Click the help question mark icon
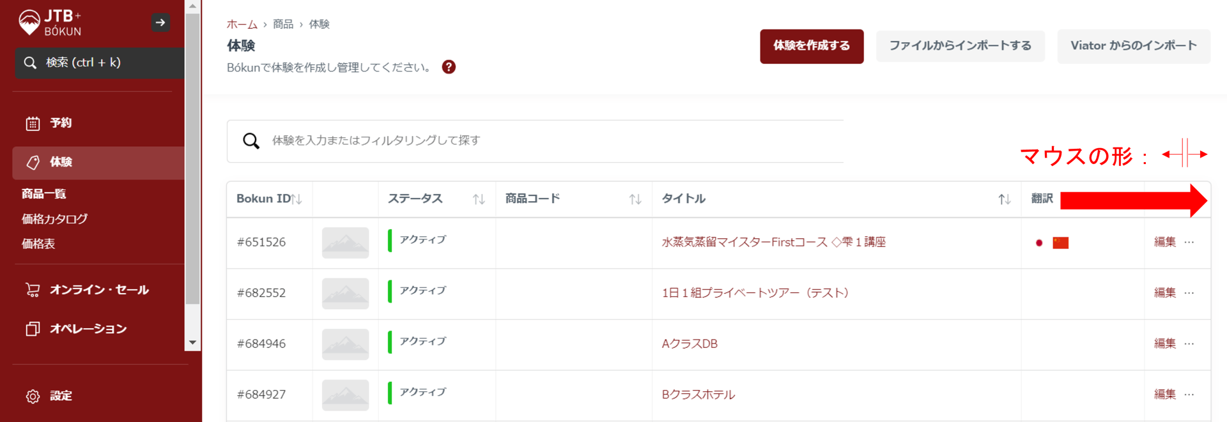The image size is (1227, 422). [449, 67]
